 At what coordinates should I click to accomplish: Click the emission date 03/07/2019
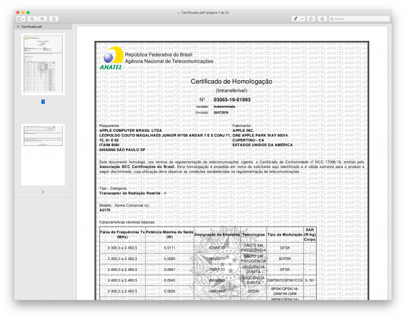pyautogui.click(x=221, y=113)
